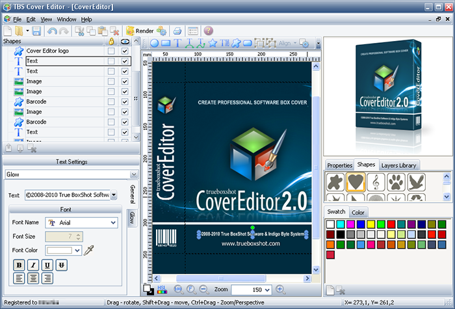Open the Edit menu

click(x=31, y=20)
